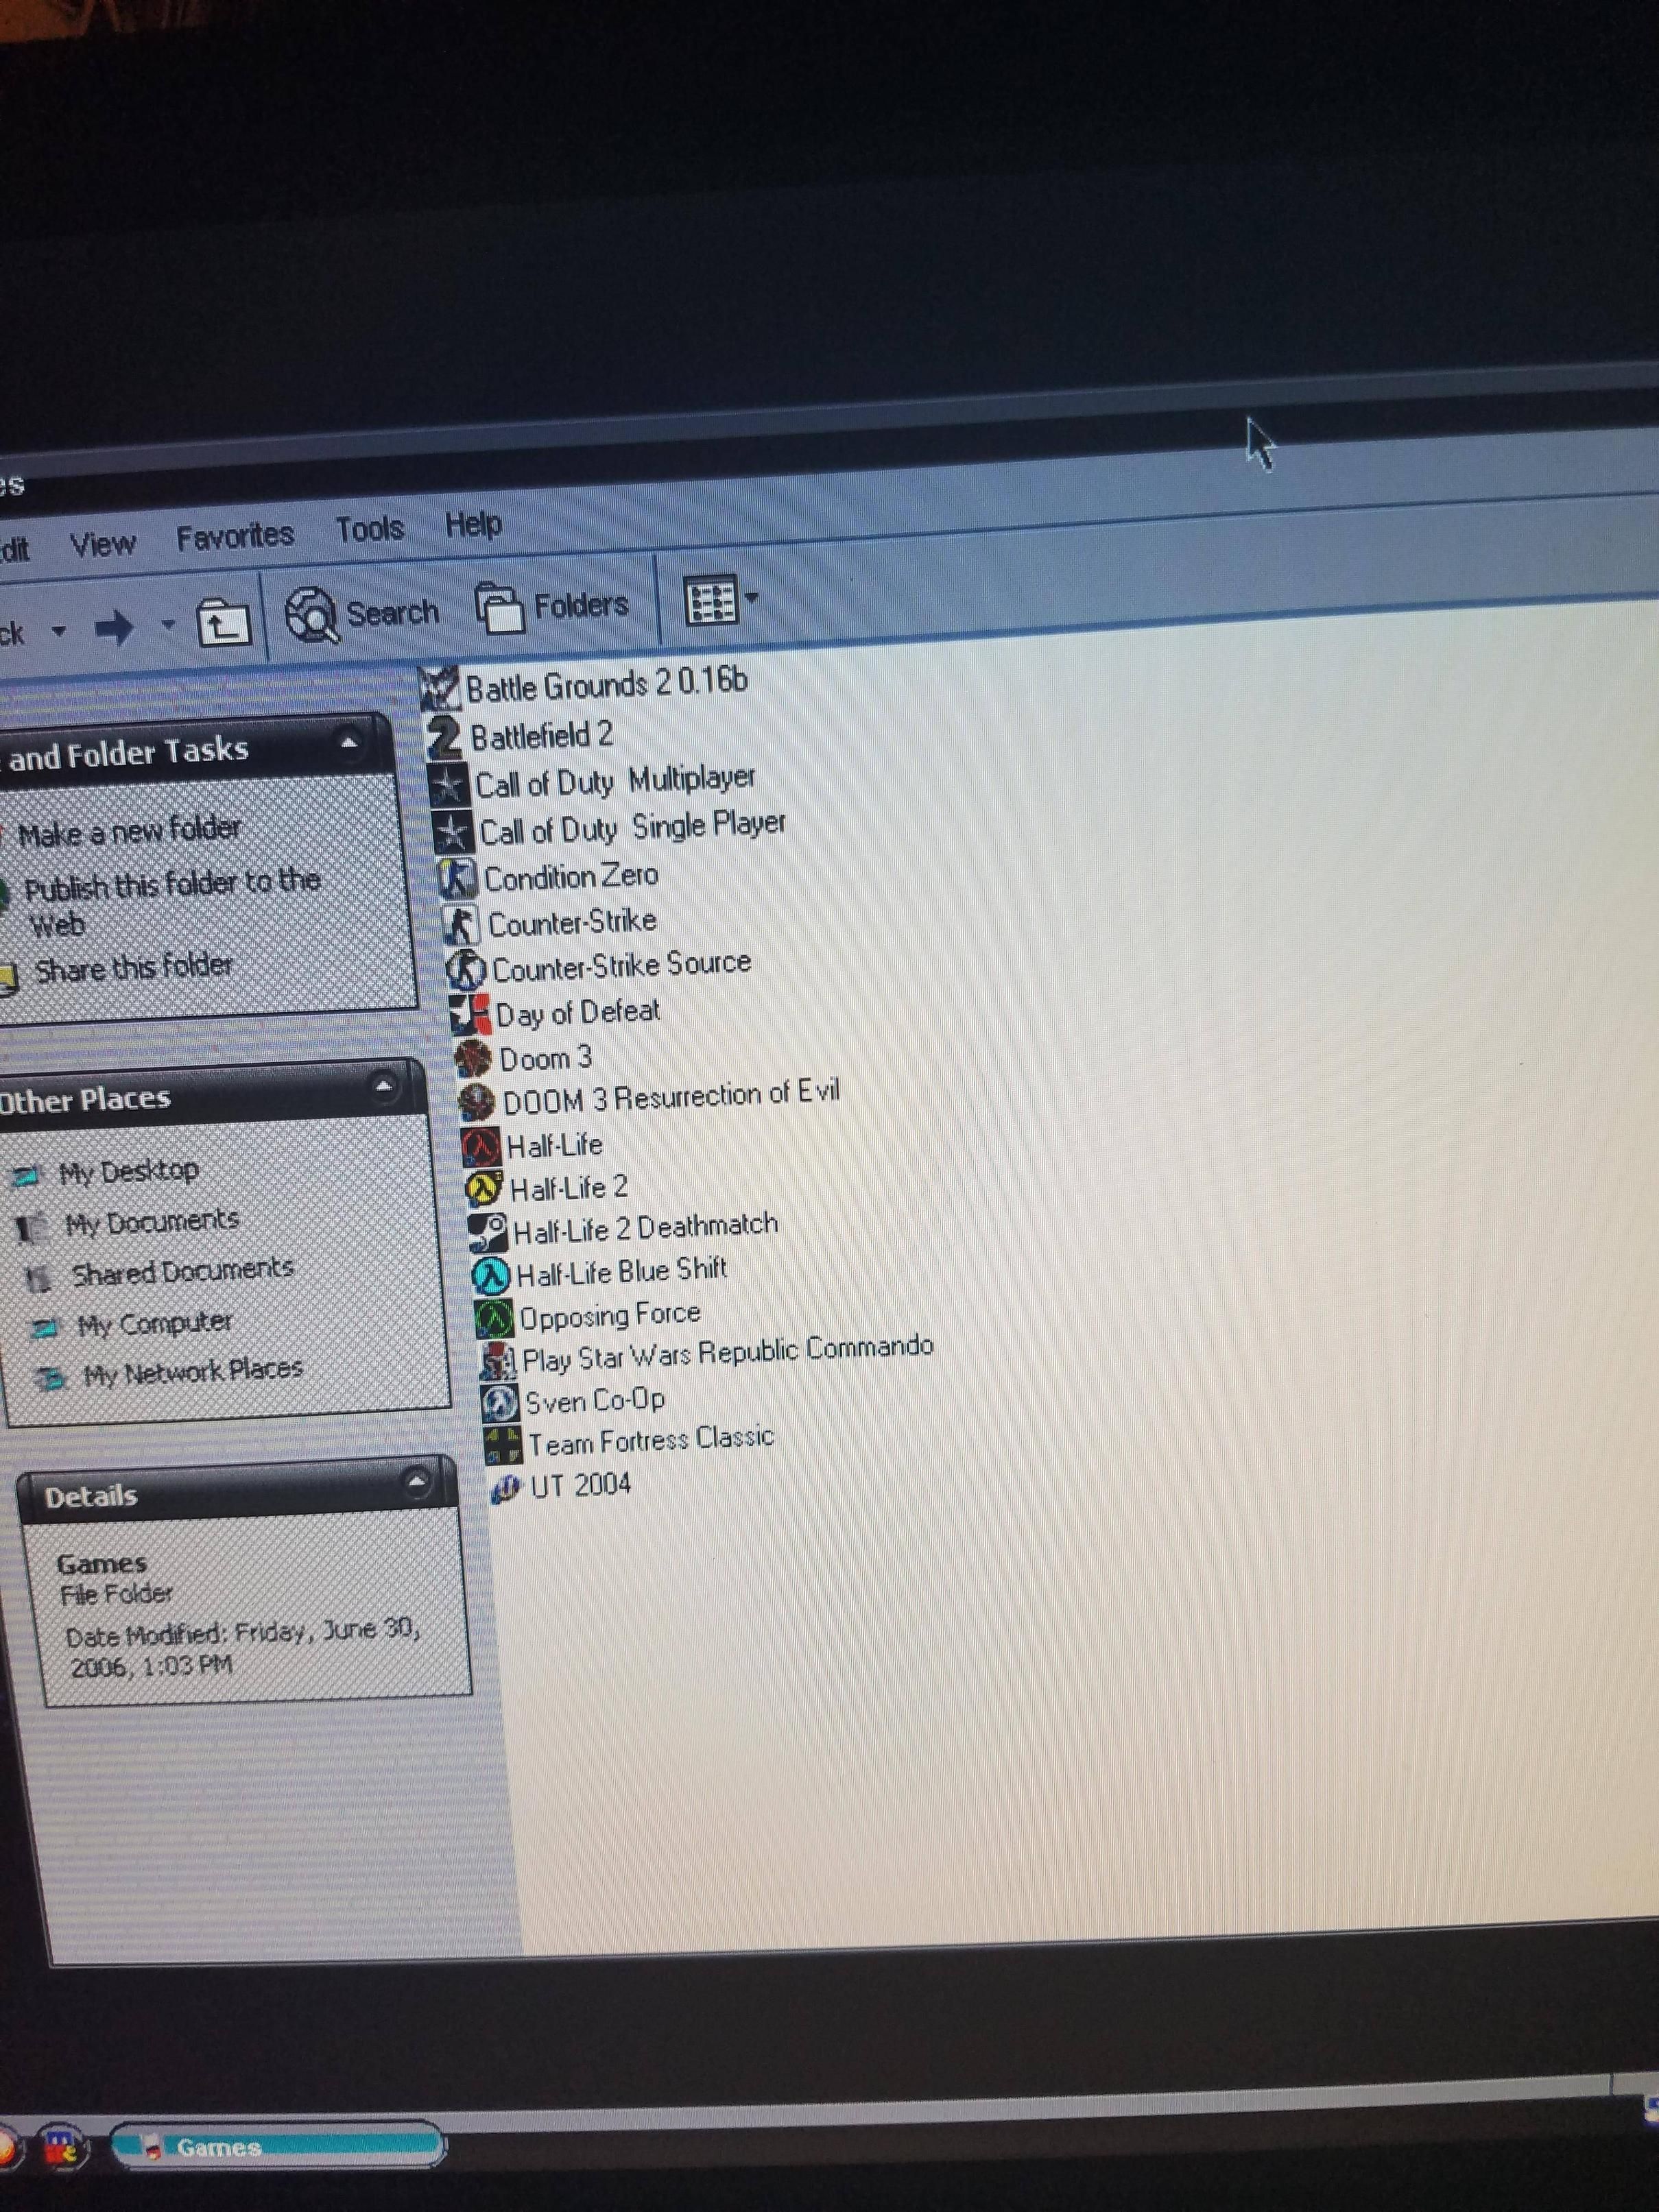
Task: Select the Counter-Strike shortcut icon
Action: coord(462,924)
